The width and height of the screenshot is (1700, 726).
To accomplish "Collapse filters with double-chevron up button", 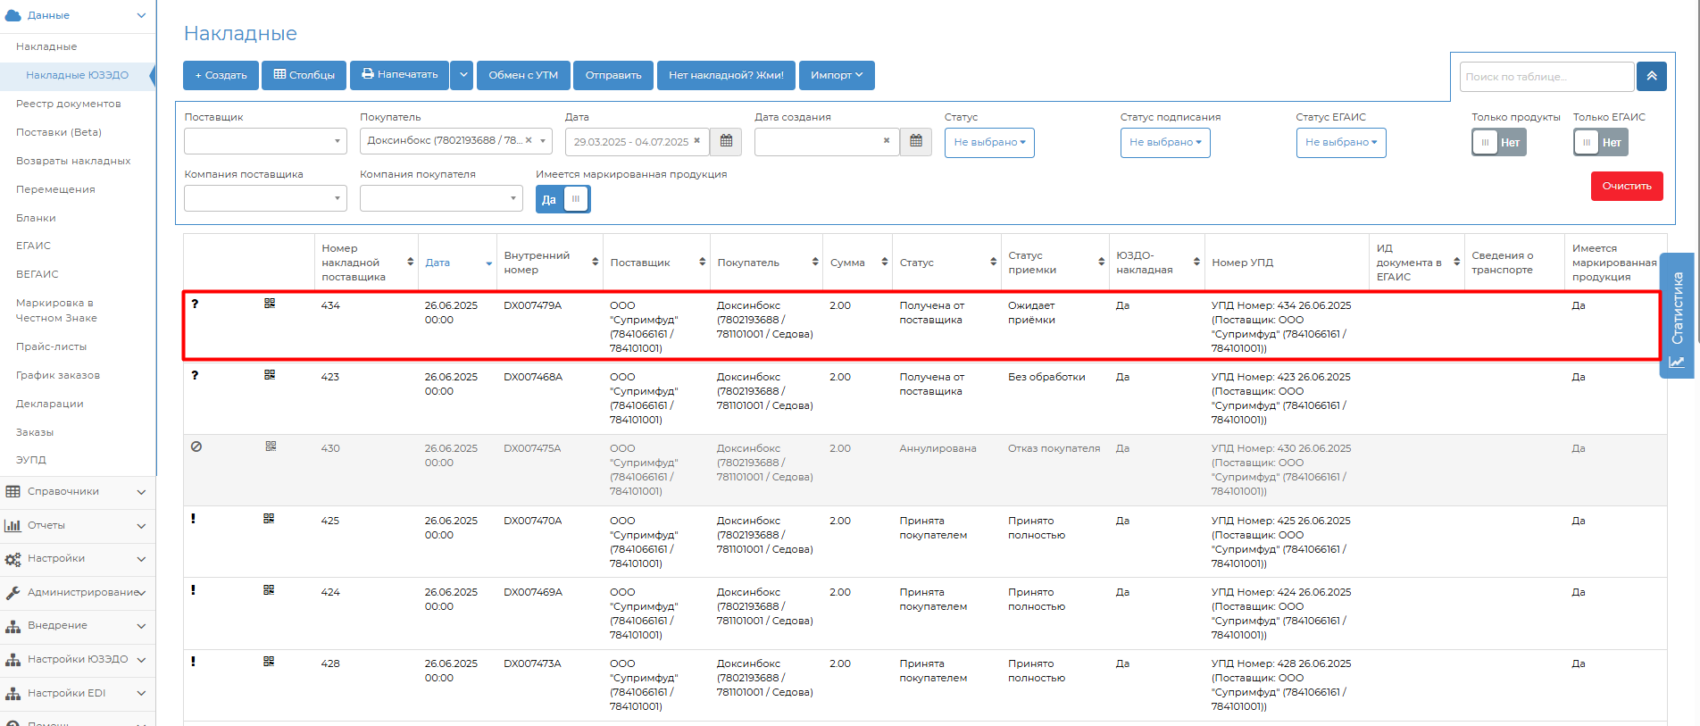I will tap(1651, 77).
